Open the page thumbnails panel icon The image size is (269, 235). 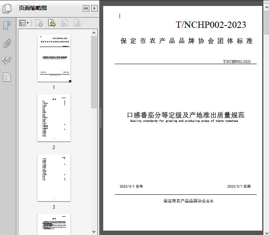[x=7, y=8]
